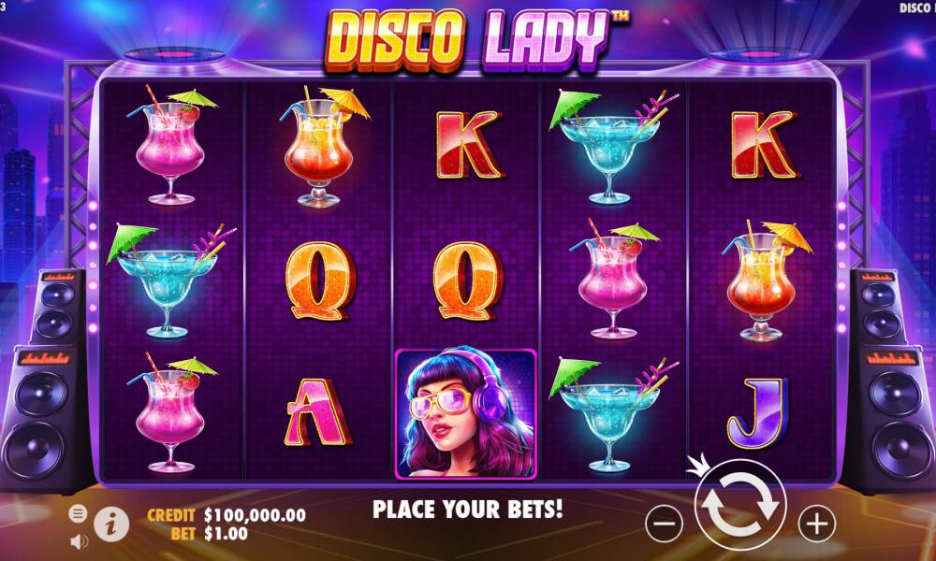
Task: Click the credit balance amount
Action: coord(255,515)
